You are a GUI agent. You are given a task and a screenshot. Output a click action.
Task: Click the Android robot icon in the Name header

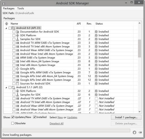tap(7, 24)
